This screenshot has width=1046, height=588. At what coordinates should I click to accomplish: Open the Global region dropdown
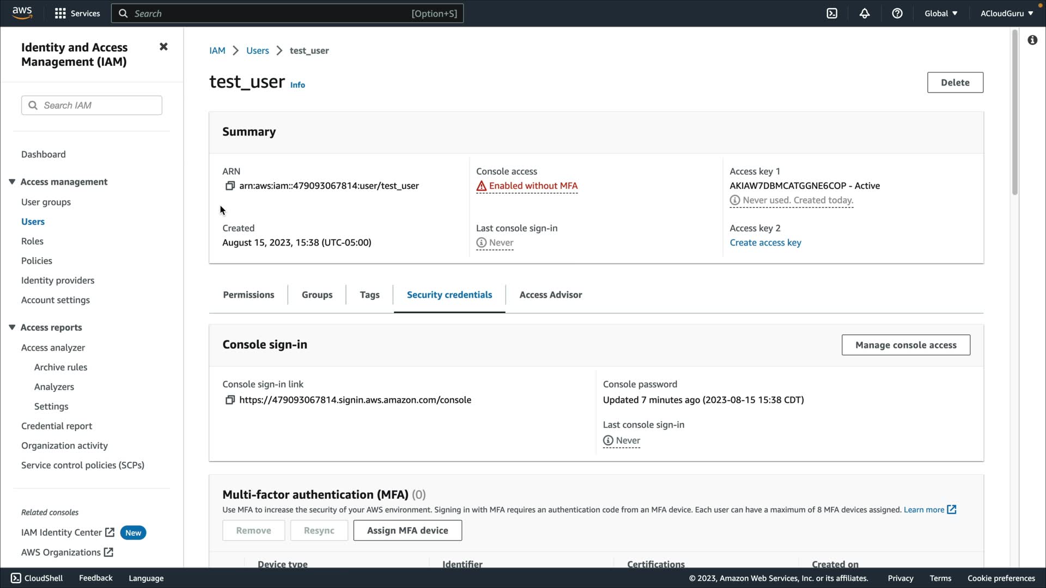(941, 14)
